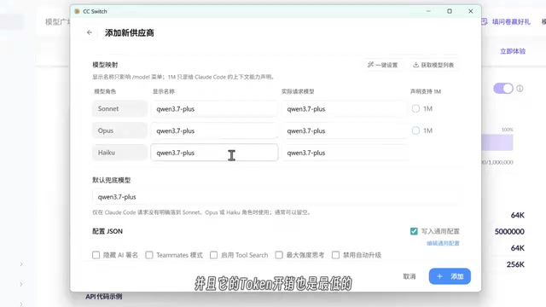546x307 pixels.
Task: Close the CC Switch window
Action: click(470, 11)
